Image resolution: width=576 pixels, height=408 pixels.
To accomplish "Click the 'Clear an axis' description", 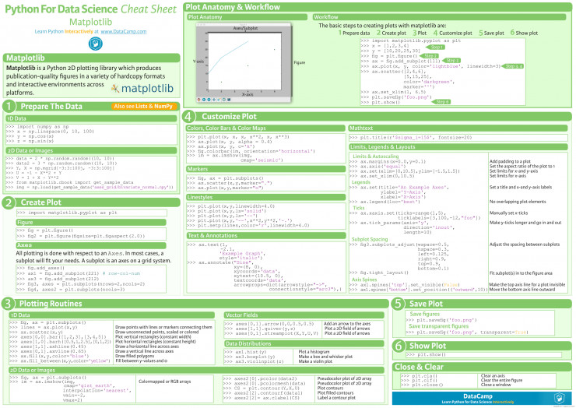I will pos(493,375).
